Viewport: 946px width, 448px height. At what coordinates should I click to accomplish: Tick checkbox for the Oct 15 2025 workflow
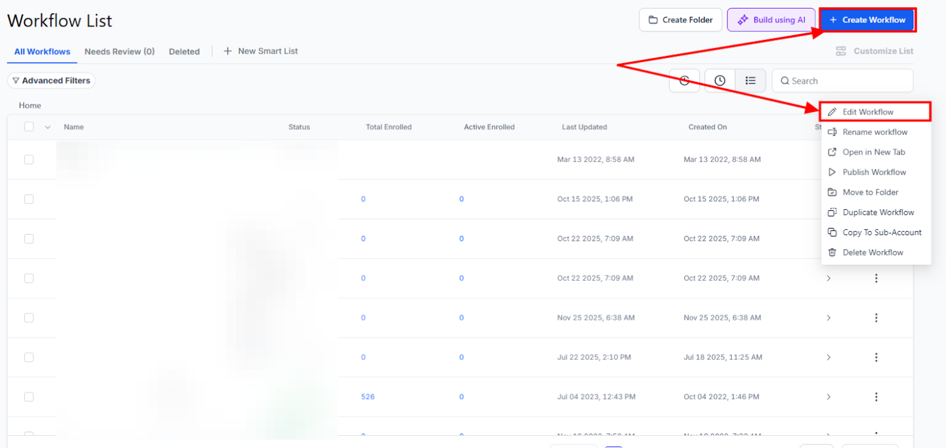pos(29,199)
